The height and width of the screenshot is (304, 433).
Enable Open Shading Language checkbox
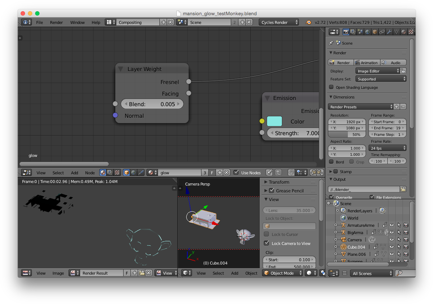[331, 87]
